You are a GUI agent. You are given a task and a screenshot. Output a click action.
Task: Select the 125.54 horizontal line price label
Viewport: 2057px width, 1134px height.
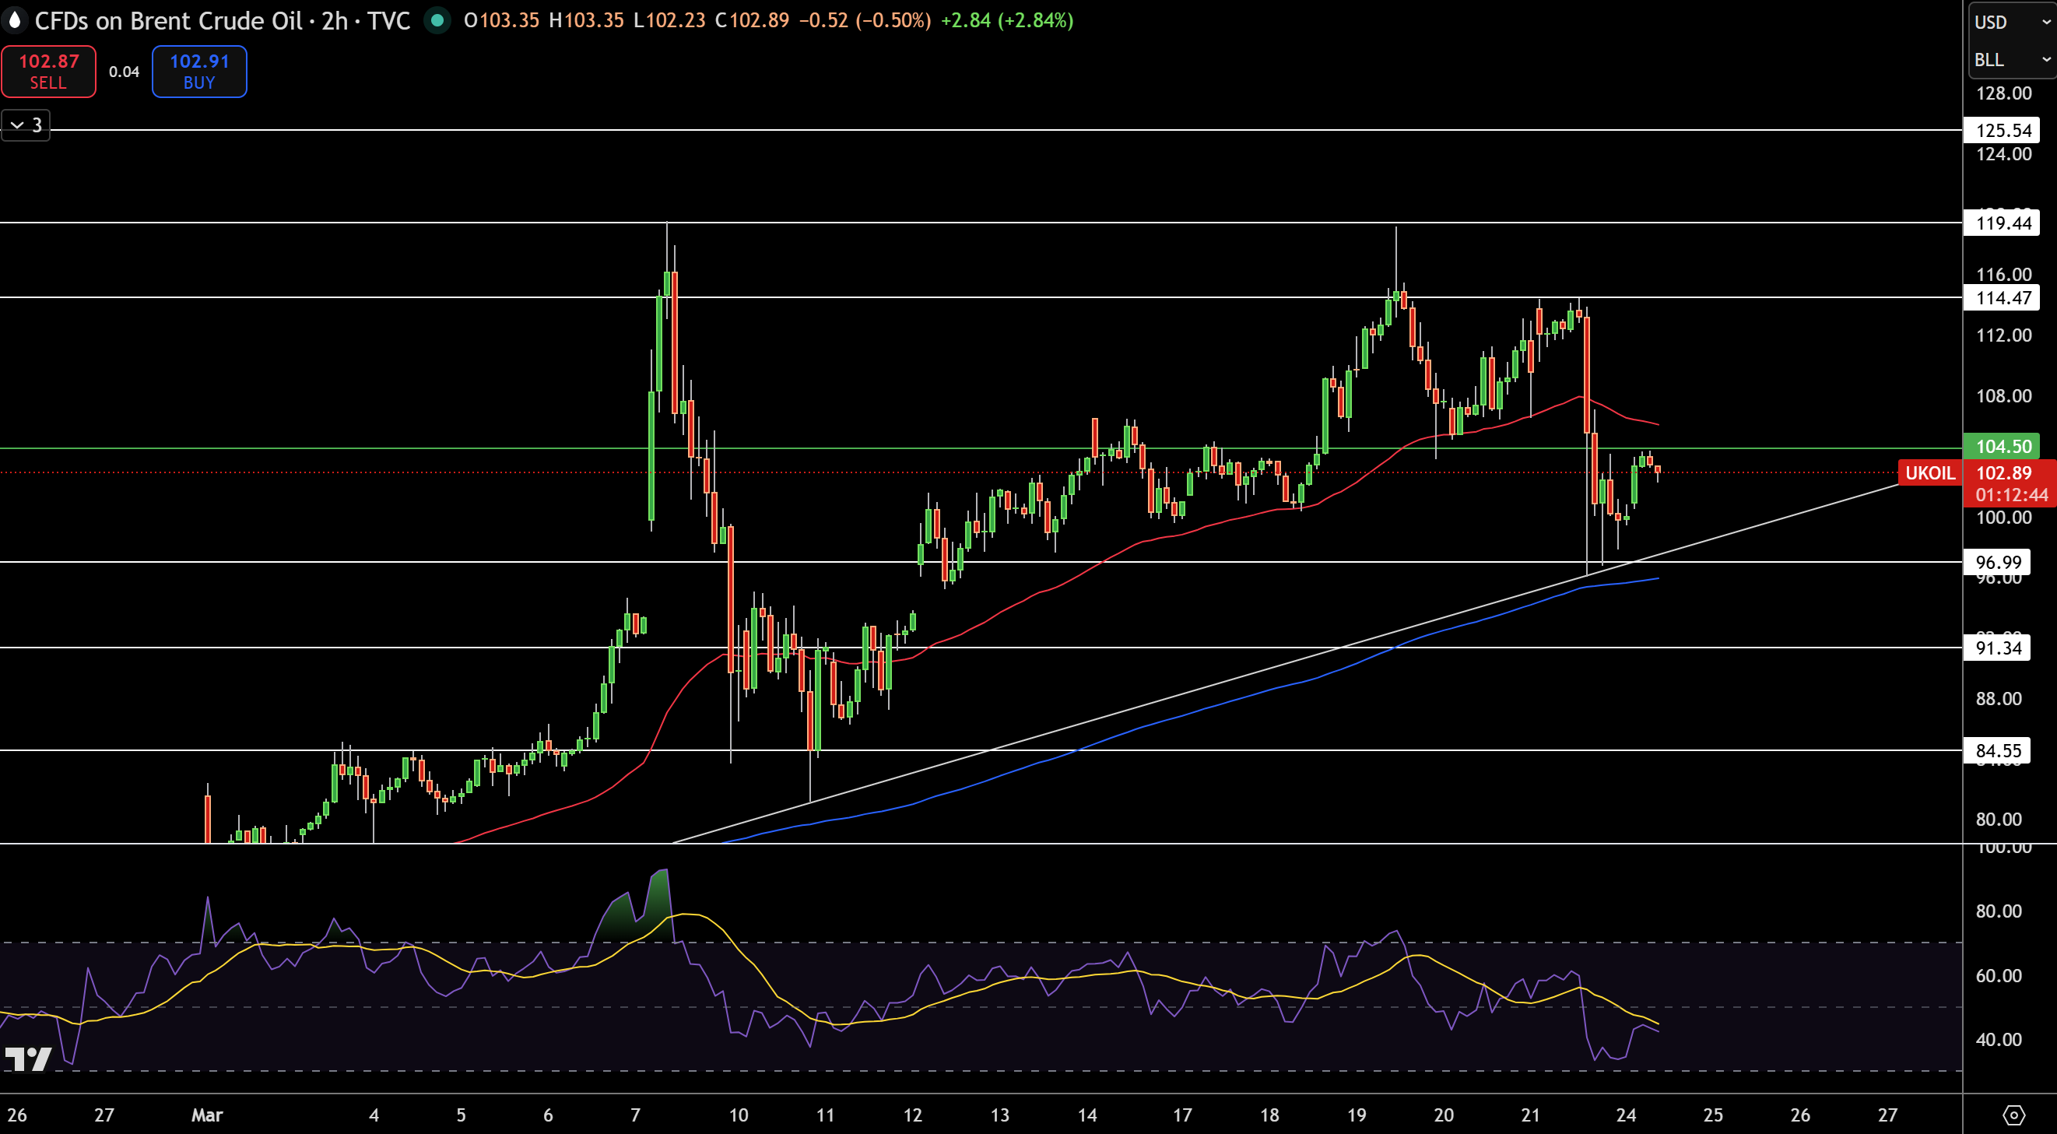2001,130
